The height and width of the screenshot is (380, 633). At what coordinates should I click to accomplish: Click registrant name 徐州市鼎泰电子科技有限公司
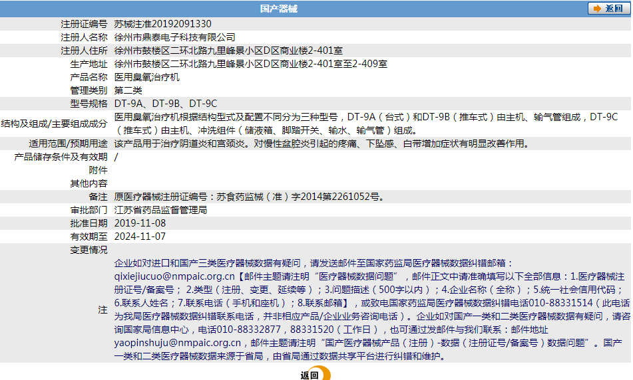[x=175, y=37]
